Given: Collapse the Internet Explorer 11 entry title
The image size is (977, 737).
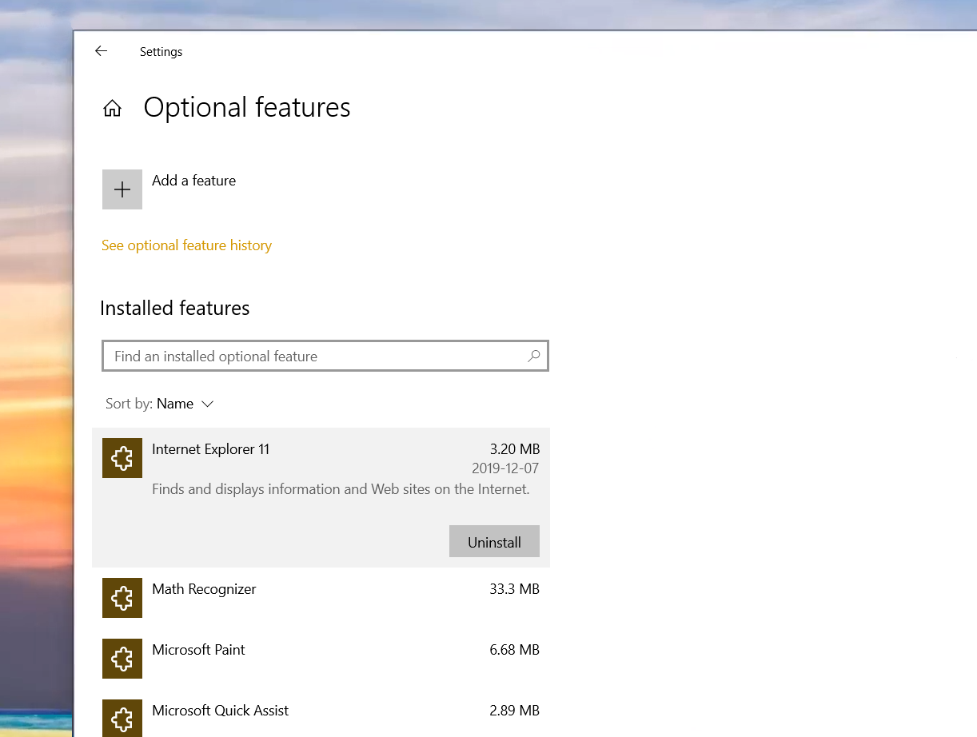Looking at the screenshot, I should coord(210,449).
